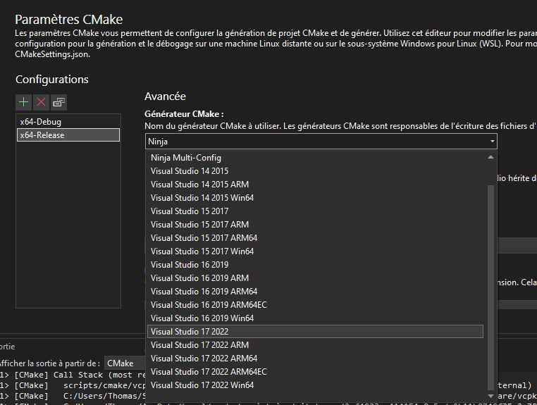Screen dimensions: 537x405
Task: Pick Visual Studio 16 2019 generator
Action: [x=189, y=265]
